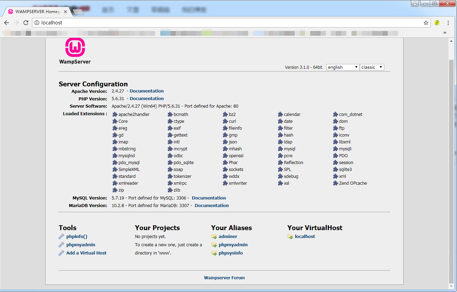Open a new browser tab

click(78, 12)
